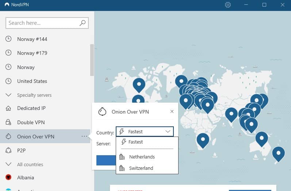The width and height of the screenshot is (291, 191).
Task: Open NordVPN settings gear
Action: pos(228,5)
